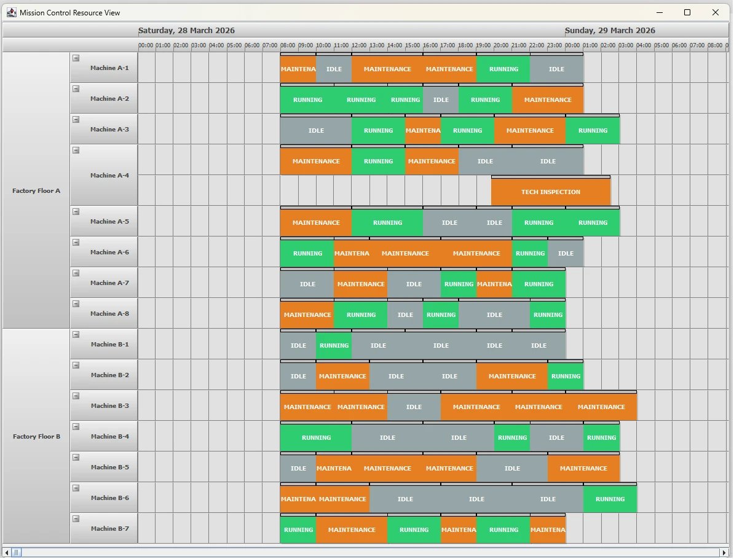Click the left arrow of the horizontal scrollbar
Screen dimensions: 734x559
(x=6, y=552)
